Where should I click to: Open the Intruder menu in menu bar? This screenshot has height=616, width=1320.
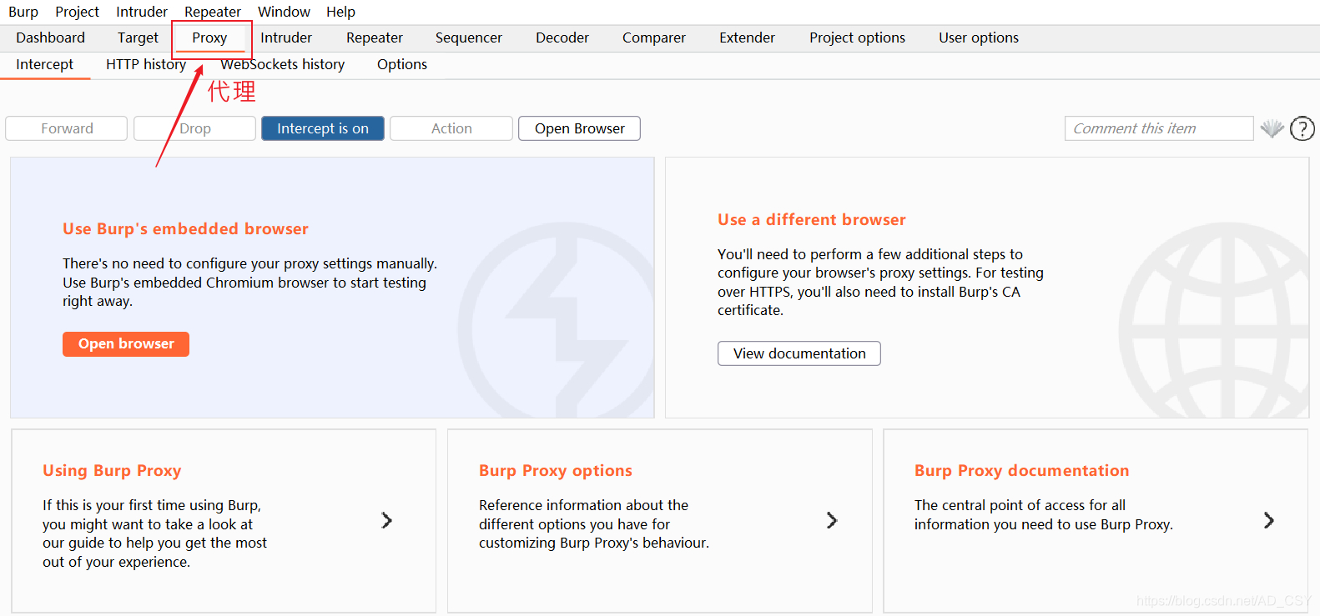coord(142,12)
